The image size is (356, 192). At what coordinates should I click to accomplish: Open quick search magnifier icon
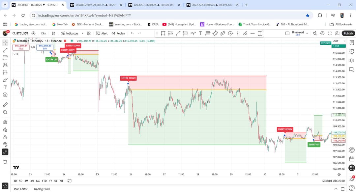click(x=315, y=33)
